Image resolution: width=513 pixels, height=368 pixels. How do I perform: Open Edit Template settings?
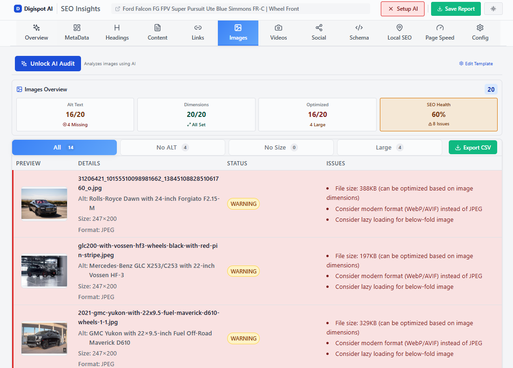[x=476, y=63]
